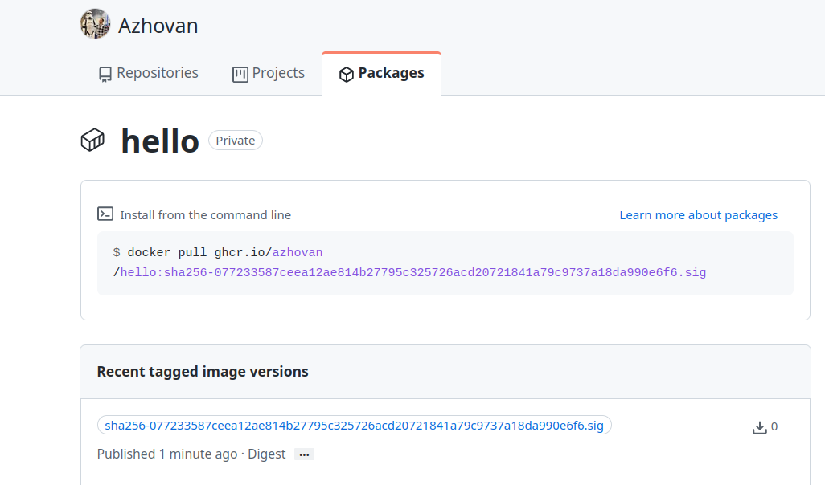Click the Install from the command line label
Image resolution: width=825 pixels, height=485 pixels.
205,215
